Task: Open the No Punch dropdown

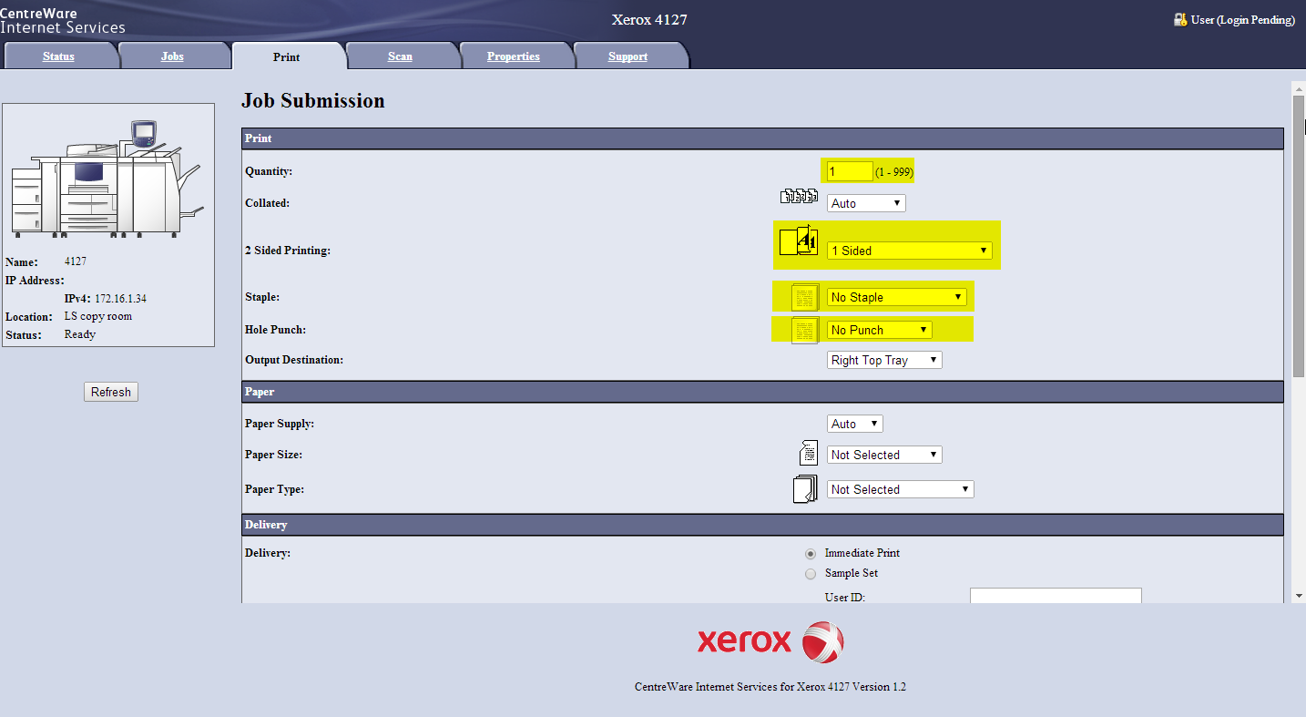Action: coord(879,330)
